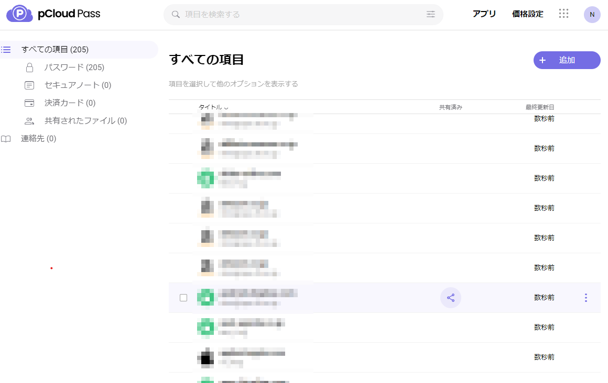The height and width of the screenshot is (383, 608).
Task: Click the black item thumbnail in the list
Action: (205, 357)
